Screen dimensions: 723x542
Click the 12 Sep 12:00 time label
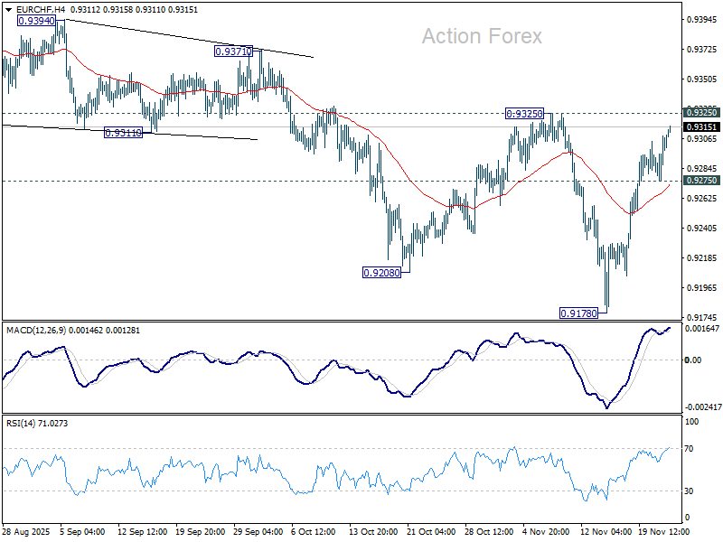click(x=143, y=531)
